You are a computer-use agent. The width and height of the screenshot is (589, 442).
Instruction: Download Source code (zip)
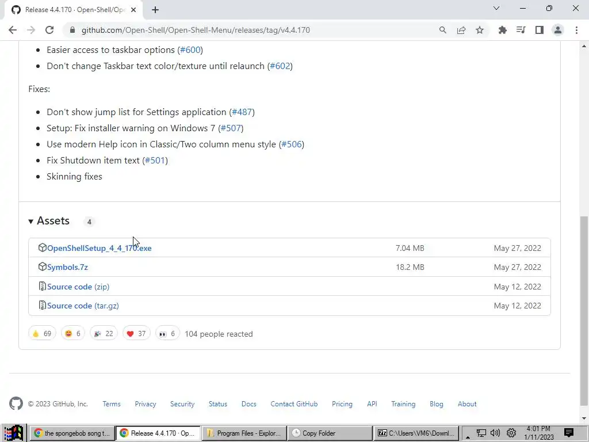coord(78,287)
